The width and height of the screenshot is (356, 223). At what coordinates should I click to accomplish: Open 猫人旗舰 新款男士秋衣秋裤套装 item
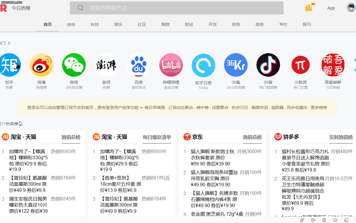[213, 157]
